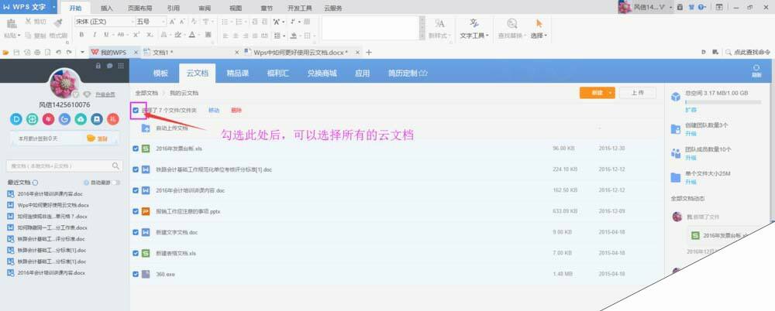Expand the WPS 文字 application menu arrow
Image resolution: width=775 pixels, height=311 pixels.
[x=53, y=8]
